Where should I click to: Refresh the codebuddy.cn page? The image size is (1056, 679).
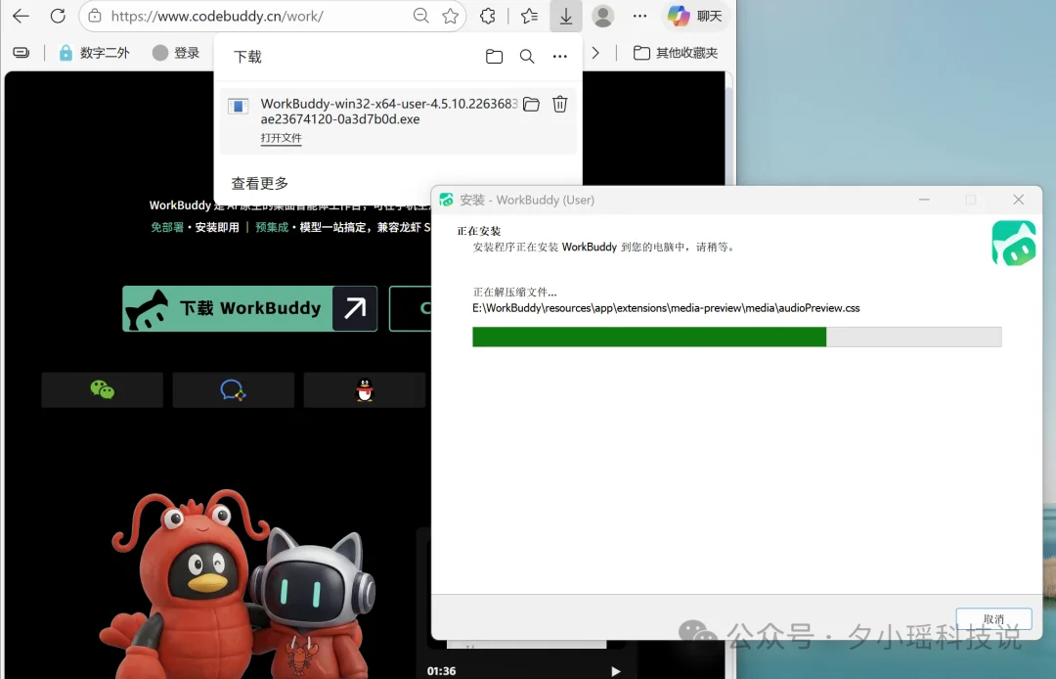58,16
